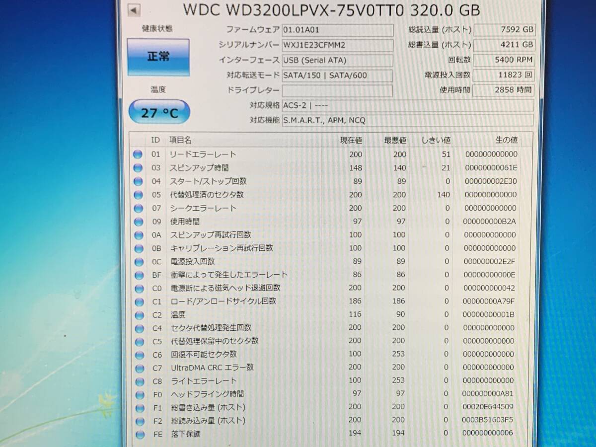Select raw value 000000000B2A
Image resolution: width=596 pixels, height=447 pixels.
[x=490, y=222]
